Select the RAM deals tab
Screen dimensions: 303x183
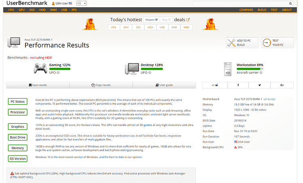pos(174,27)
